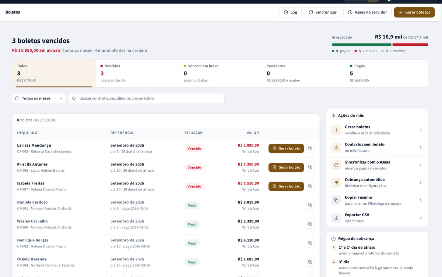Open history for Isabela Freitas boleto
442x277 pixels.
pyautogui.click(x=310, y=186)
